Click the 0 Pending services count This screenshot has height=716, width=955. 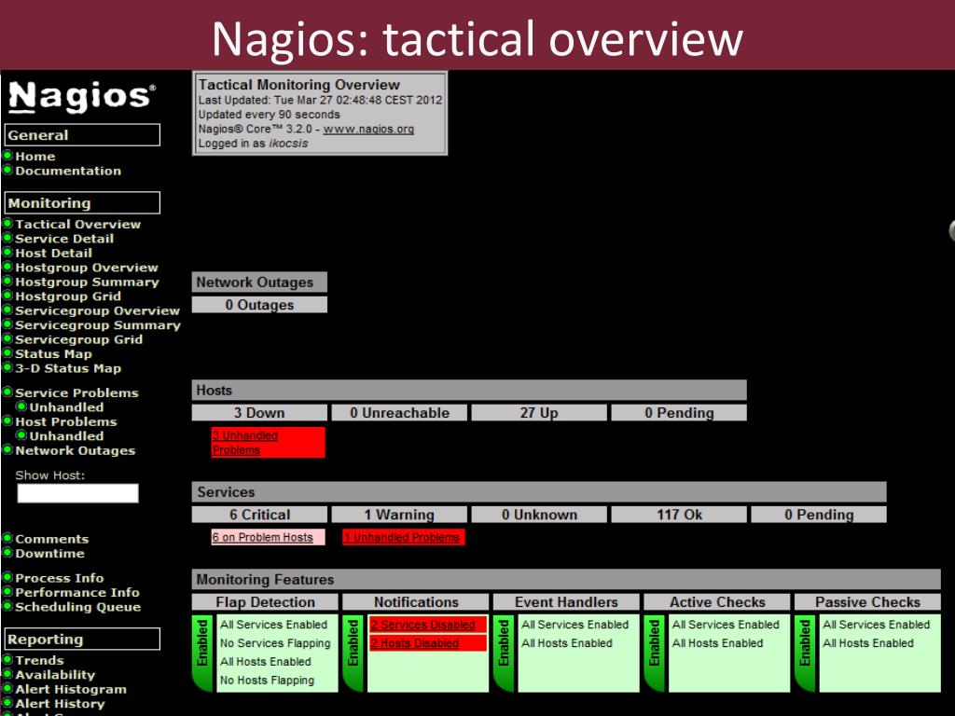(x=819, y=515)
